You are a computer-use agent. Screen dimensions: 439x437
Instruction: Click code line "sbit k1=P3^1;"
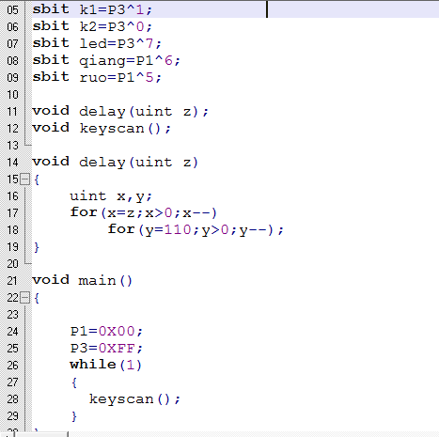[x=92, y=9]
